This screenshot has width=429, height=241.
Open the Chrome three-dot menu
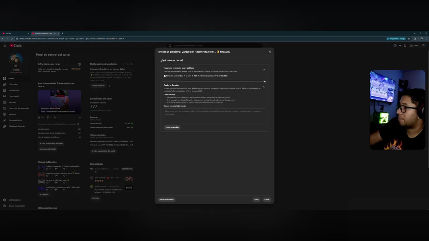tap(426, 39)
